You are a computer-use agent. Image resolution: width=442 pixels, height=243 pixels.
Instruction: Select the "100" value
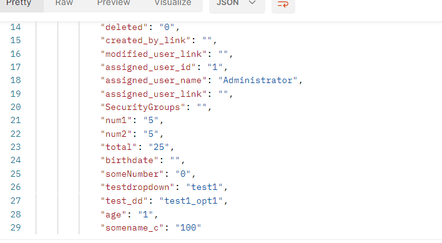[x=189, y=227]
